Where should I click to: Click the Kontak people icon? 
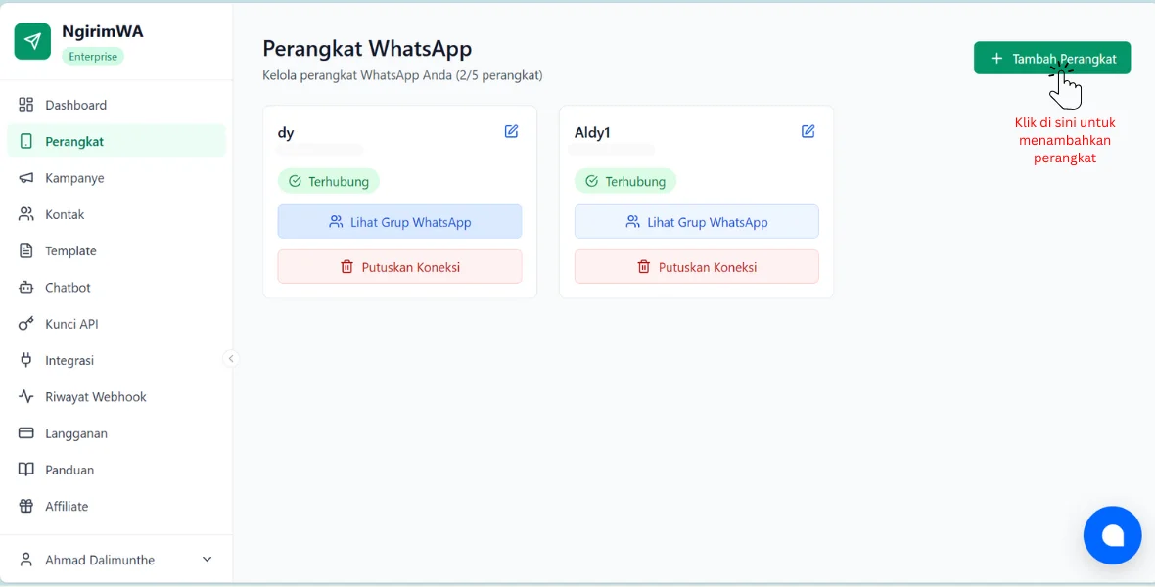click(25, 214)
